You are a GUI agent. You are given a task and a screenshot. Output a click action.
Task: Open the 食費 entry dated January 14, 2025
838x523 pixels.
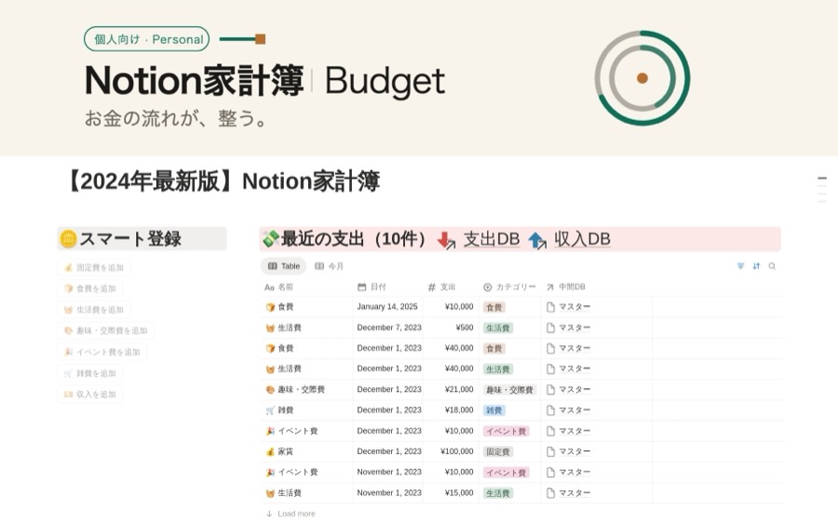pos(286,307)
